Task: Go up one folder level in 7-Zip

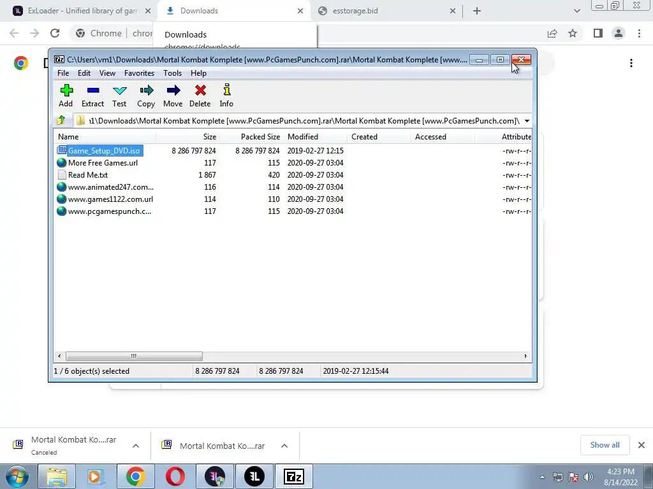Action: point(61,120)
